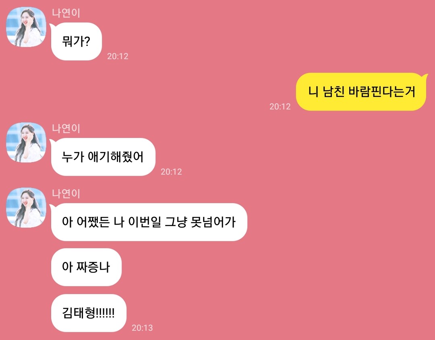Tap 나연이's profile picture beside 아 어쨌든 message
The height and width of the screenshot is (340, 435).
point(26,208)
